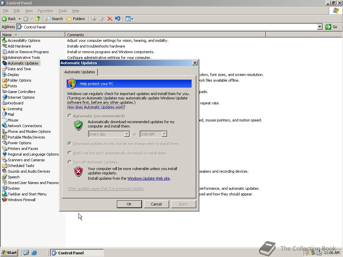
Task: Click the Mail icon
Action: 4,114
